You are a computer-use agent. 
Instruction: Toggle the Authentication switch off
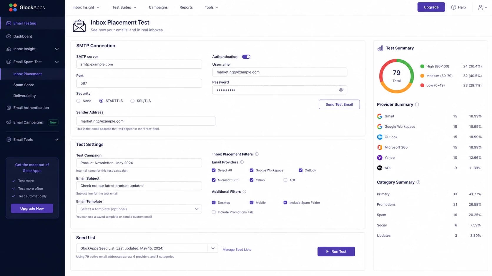246,57
